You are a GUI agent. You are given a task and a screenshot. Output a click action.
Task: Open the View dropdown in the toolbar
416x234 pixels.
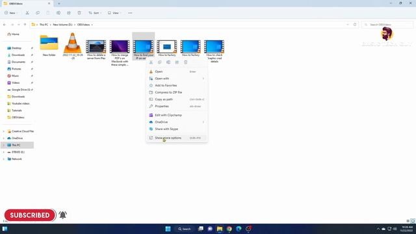click(x=114, y=13)
